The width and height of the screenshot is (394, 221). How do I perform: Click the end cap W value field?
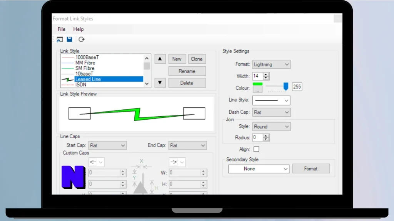pyautogui.click(x=185, y=173)
